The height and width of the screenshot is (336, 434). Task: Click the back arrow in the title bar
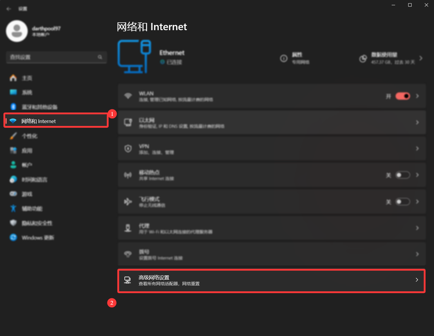coord(9,9)
